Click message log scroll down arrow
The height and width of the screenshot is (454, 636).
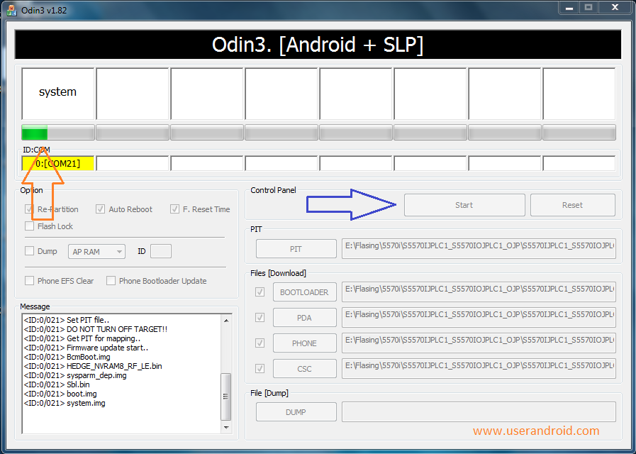click(226, 427)
